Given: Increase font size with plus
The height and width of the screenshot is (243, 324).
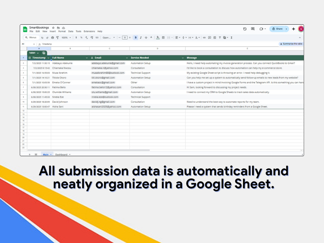Looking at the screenshot, I should pos(130,38).
